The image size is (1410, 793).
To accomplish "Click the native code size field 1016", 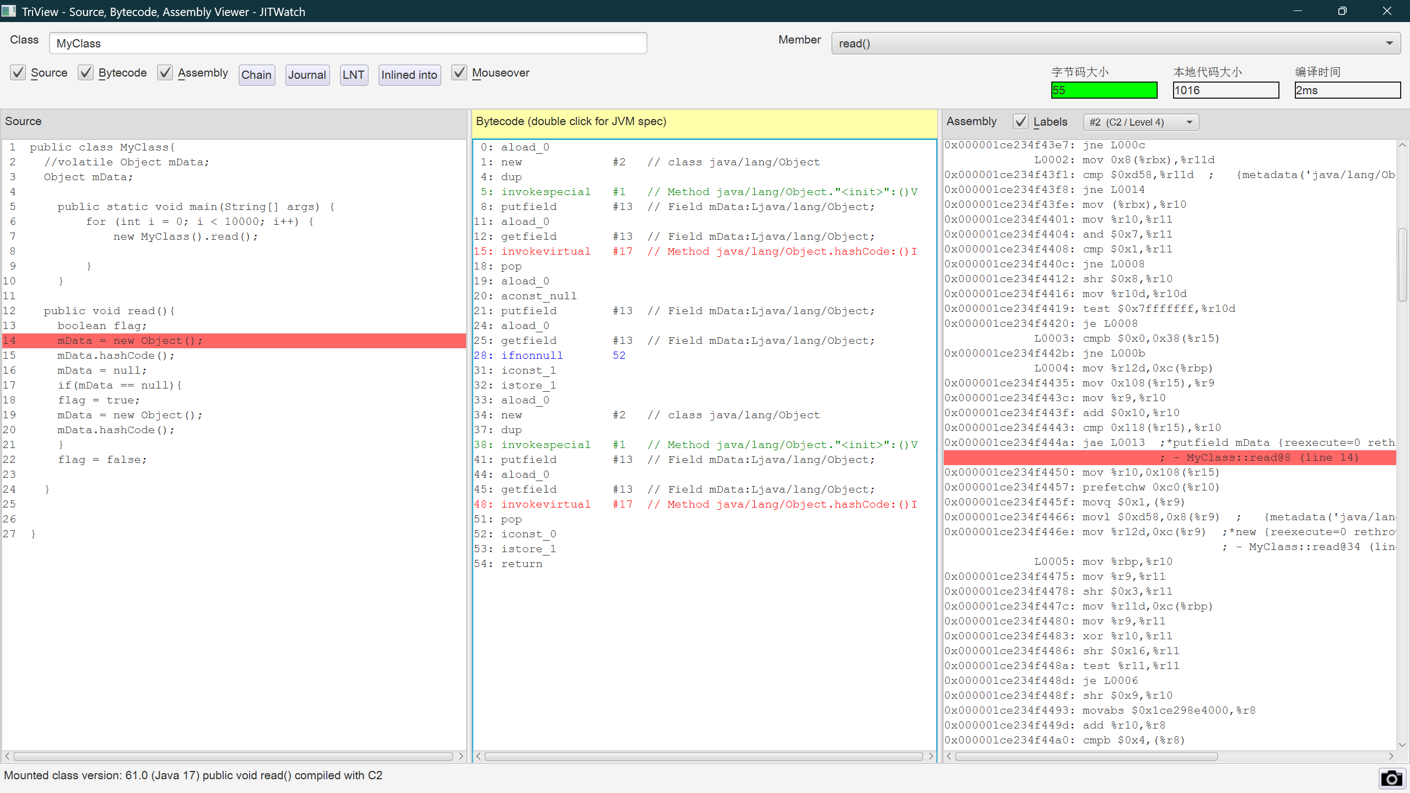I will tap(1225, 90).
